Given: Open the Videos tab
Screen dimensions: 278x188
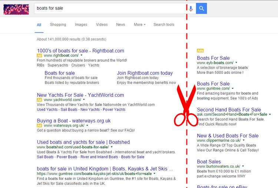Looking at the screenshot, I should pyautogui.click(x=102, y=24).
